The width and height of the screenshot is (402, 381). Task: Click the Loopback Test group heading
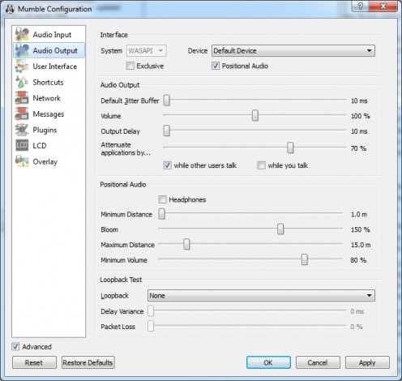(121, 280)
